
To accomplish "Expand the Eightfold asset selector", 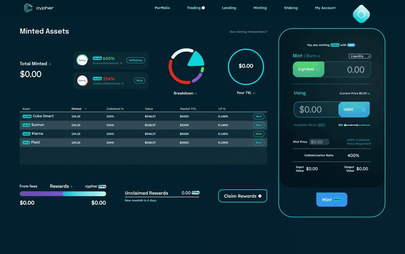I will tap(318, 70).
